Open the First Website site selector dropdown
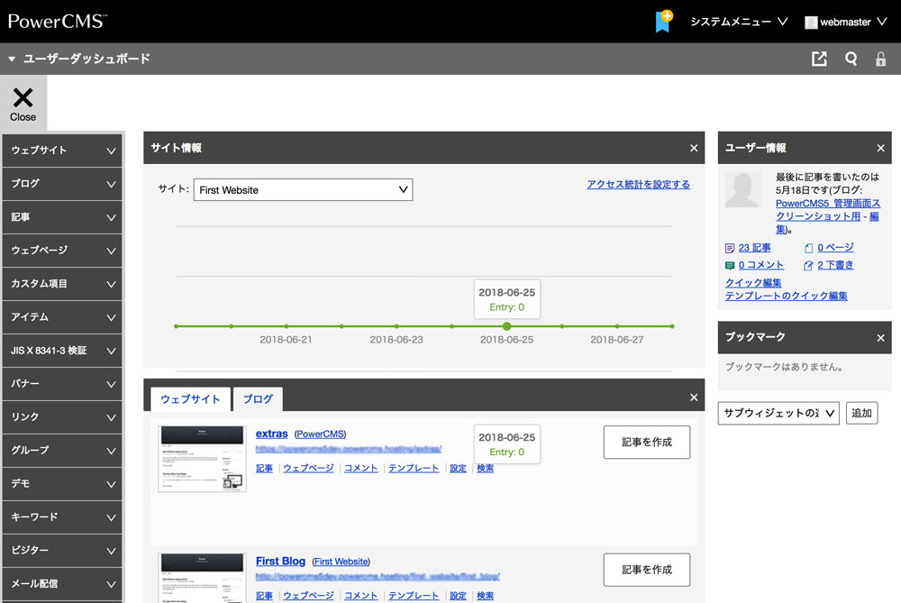The height and width of the screenshot is (603, 901). [303, 189]
